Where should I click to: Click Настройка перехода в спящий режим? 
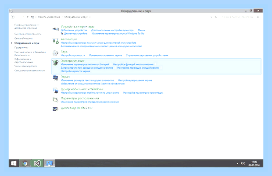138,68
